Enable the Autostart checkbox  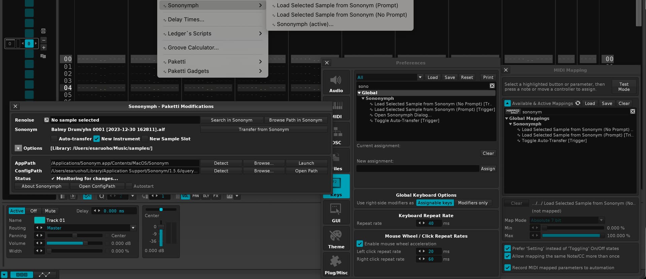click(129, 186)
